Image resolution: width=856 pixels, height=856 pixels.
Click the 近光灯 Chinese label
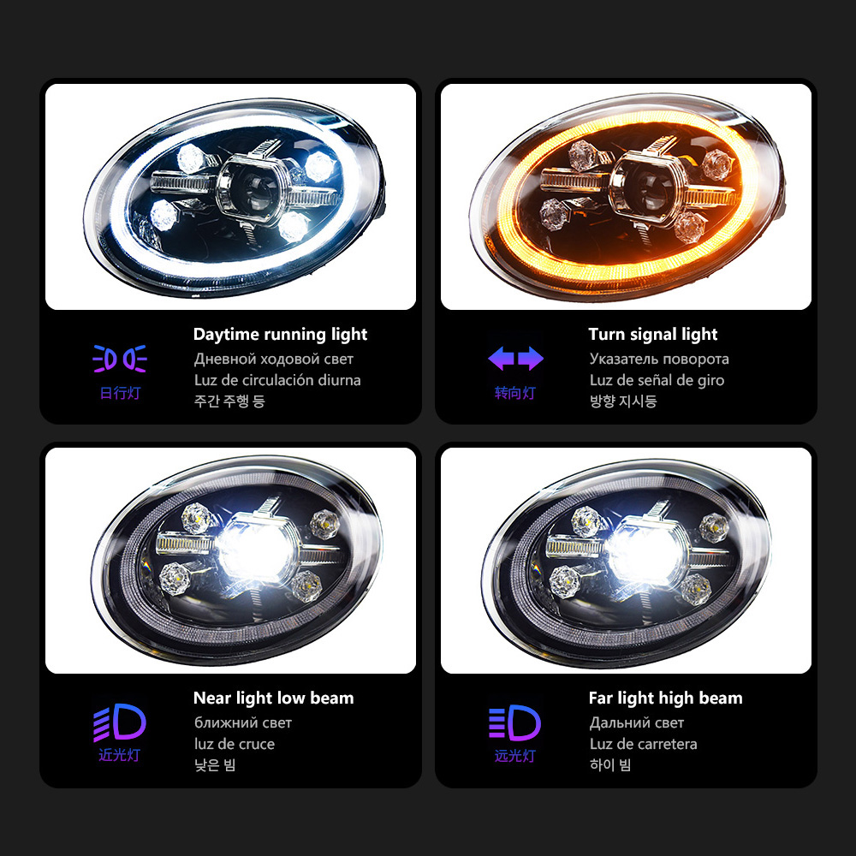pyautogui.click(x=120, y=755)
